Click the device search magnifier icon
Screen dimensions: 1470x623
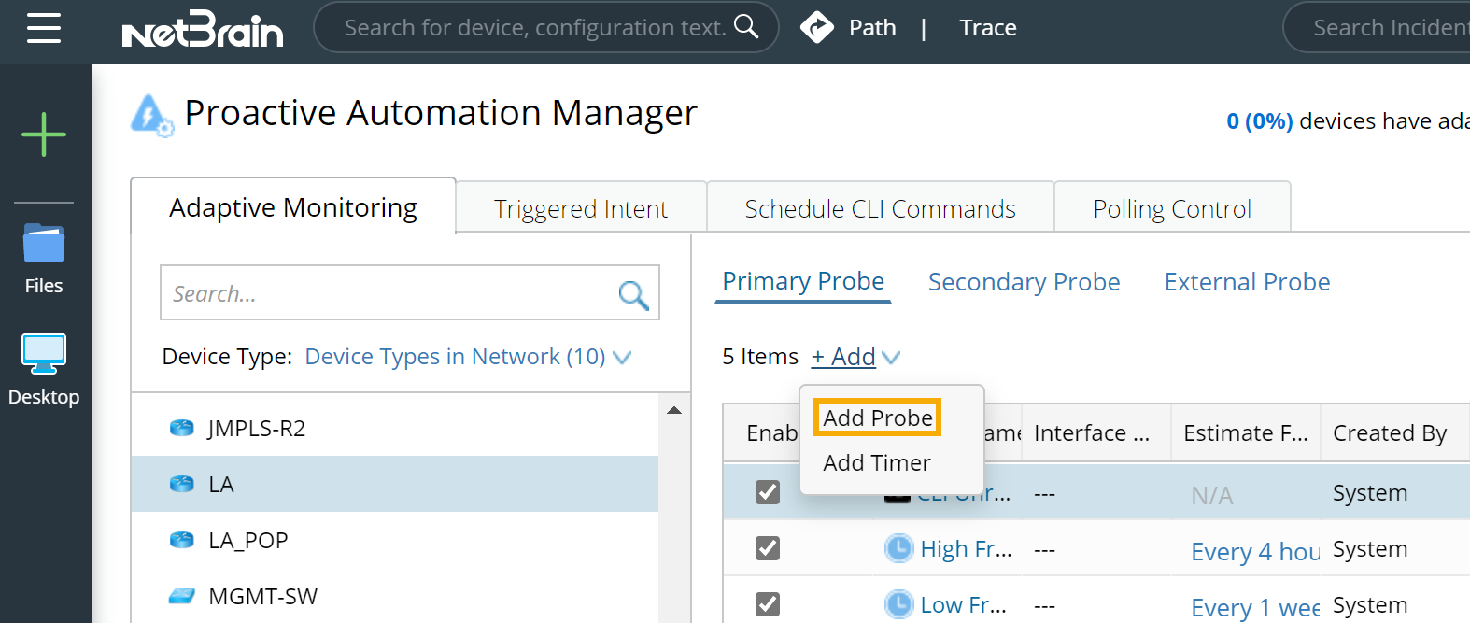click(633, 294)
